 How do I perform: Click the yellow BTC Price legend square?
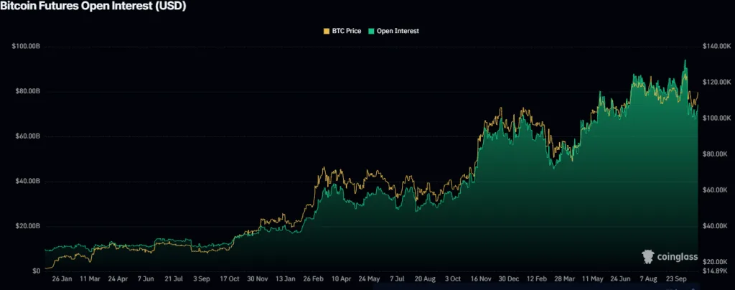pos(327,31)
